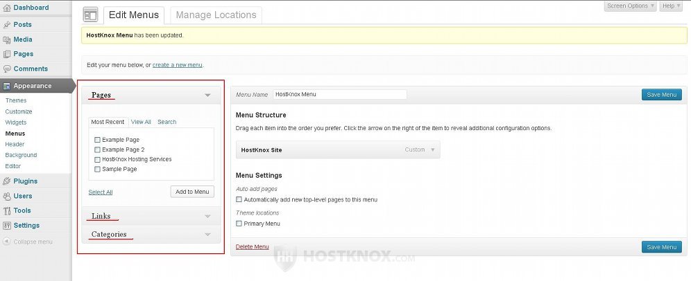
Task: Click the top Save Menu button
Action: coord(661,95)
